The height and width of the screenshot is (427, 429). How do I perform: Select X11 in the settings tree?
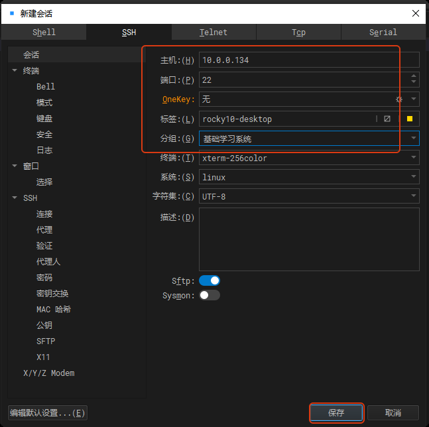click(x=43, y=357)
